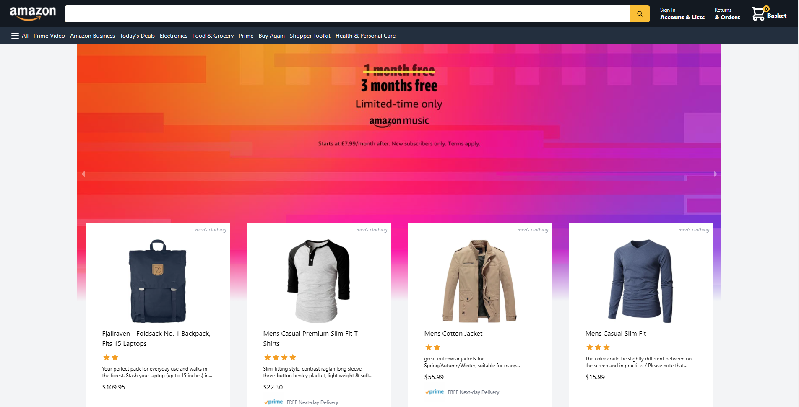Click star rating of Fjallraven Backpack

[111, 358]
